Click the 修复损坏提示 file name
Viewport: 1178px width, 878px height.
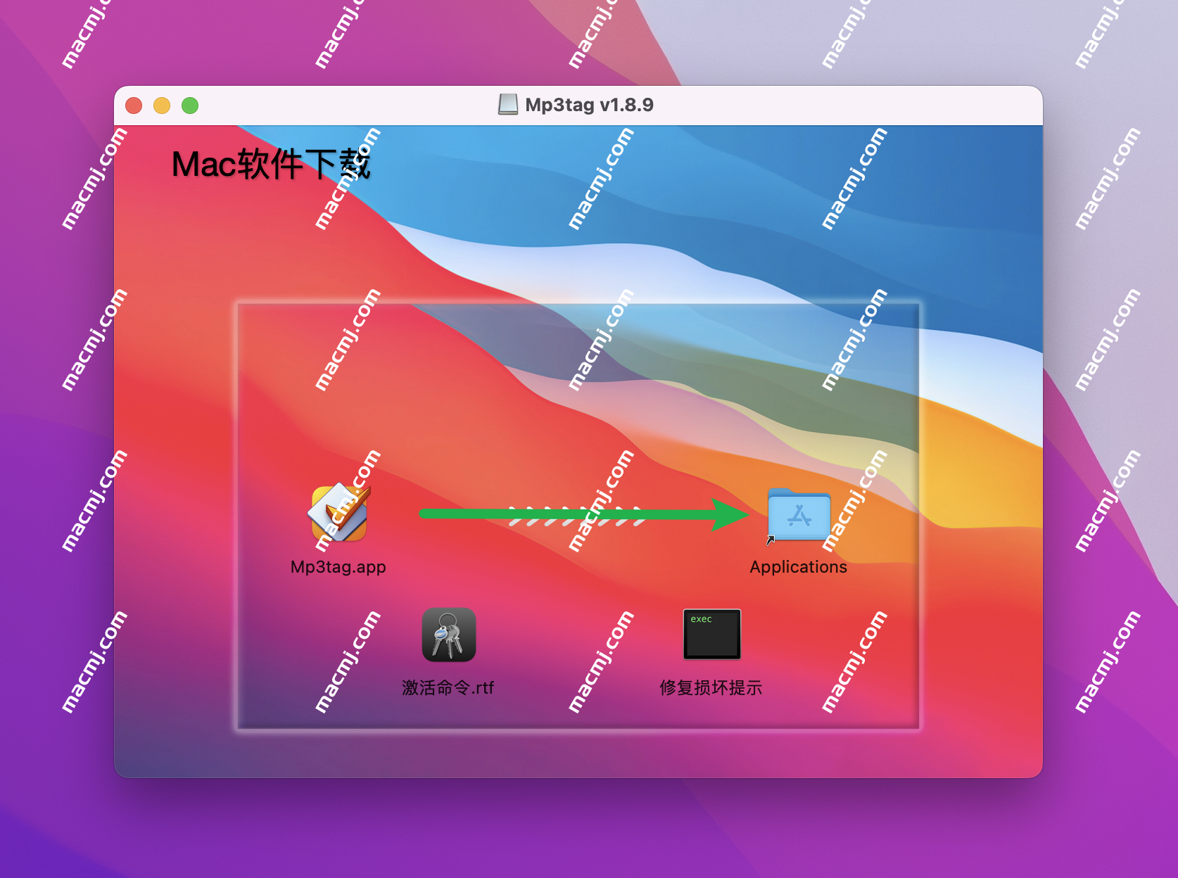(711, 688)
